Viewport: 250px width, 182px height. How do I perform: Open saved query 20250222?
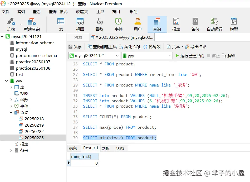coord(31,131)
